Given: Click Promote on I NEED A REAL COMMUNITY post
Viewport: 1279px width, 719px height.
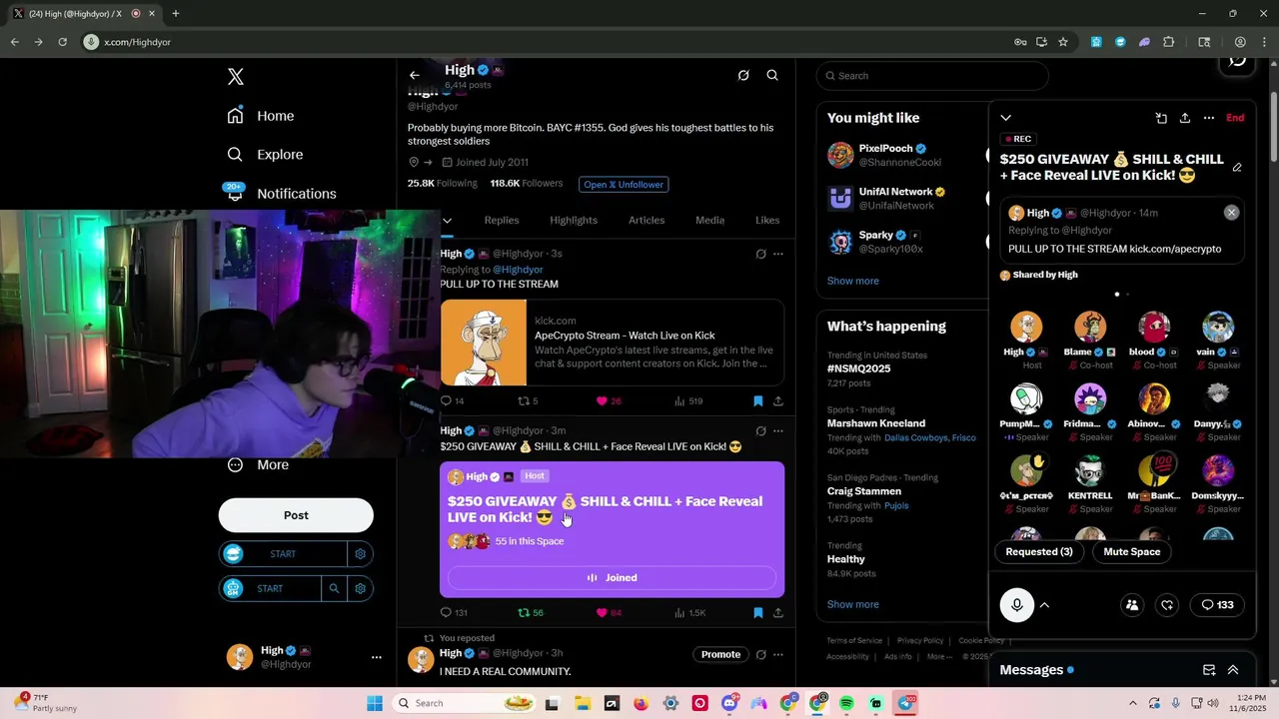Looking at the screenshot, I should pos(720,655).
